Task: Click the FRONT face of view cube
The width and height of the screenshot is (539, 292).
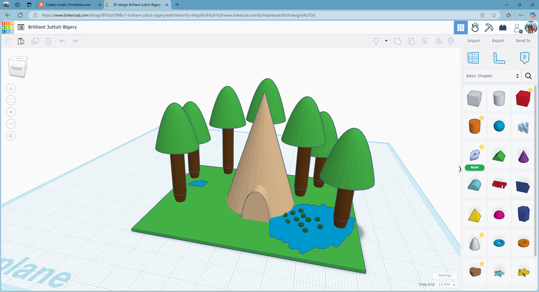Action: [x=17, y=69]
